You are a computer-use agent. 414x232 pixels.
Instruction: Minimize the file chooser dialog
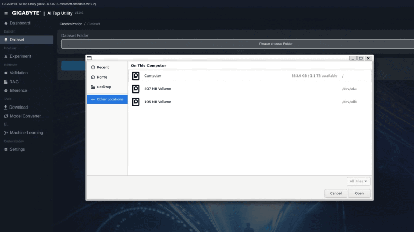353,58
